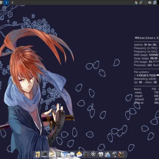Open the multimedia camcorder icon in dock

(x=107, y=155)
